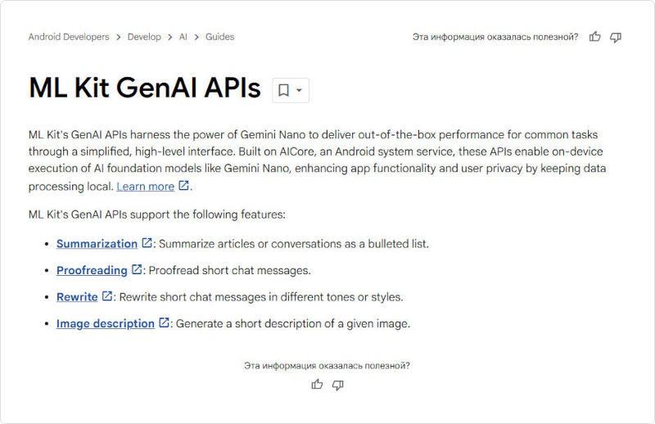Image resolution: width=655 pixels, height=424 pixels.
Task: Go to Android Developers breadcrumb
Action: click(x=68, y=37)
